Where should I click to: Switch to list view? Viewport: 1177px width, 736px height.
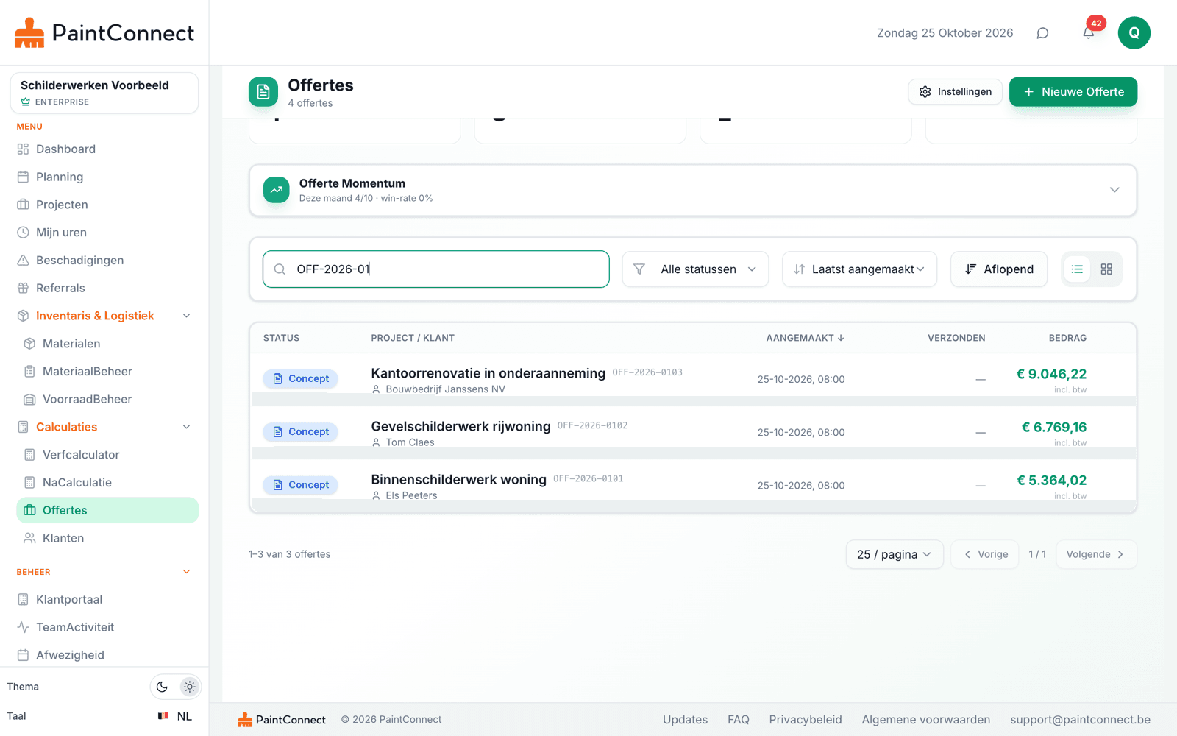point(1077,269)
